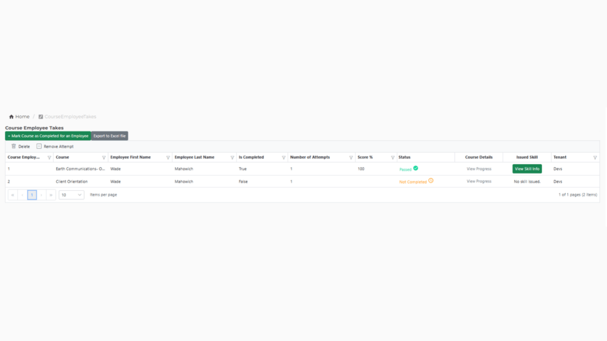The height and width of the screenshot is (341, 607).
Task: Open the items per page dropdown
Action: click(71, 194)
